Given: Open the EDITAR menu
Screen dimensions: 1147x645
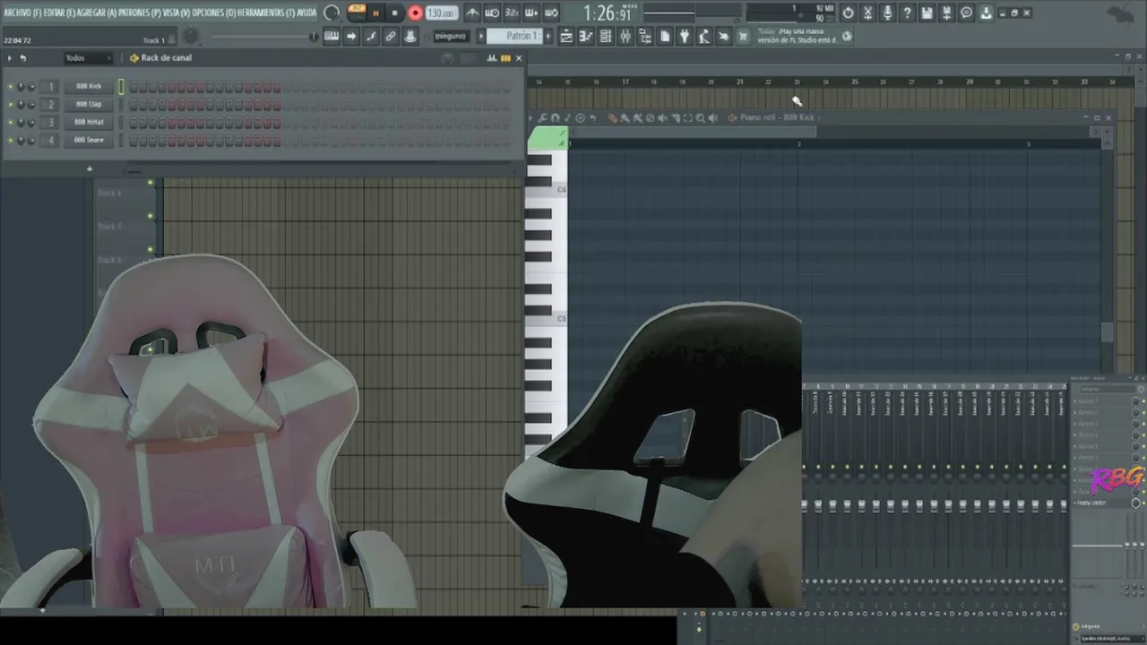Looking at the screenshot, I should 59,13.
